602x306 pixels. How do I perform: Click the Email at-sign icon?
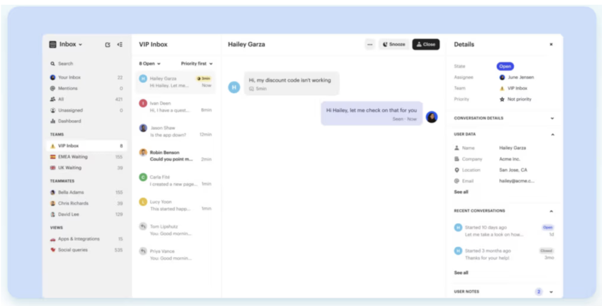pyautogui.click(x=456, y=181)
